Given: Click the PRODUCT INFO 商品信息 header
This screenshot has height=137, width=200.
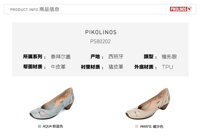Looking at the screenshot, I should 35,9.
